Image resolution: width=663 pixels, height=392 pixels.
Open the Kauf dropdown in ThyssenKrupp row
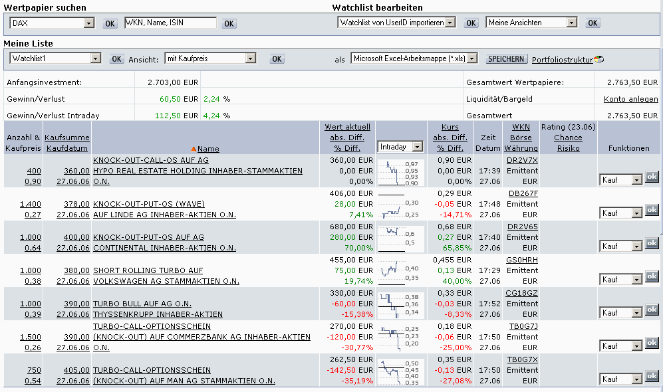tap(637, 312)
